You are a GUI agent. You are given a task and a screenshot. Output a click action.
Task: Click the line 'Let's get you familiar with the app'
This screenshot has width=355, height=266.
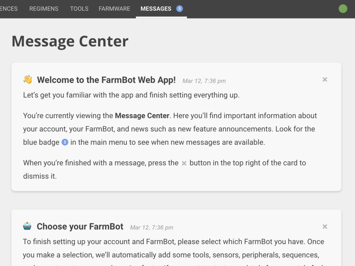coord(131,95)
